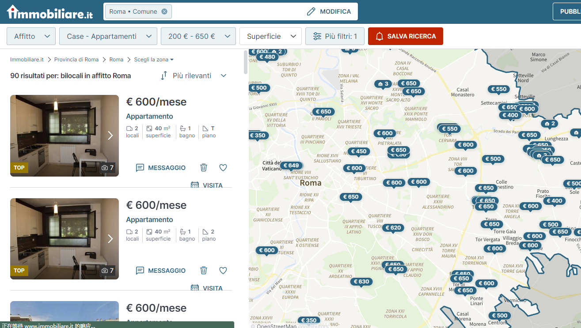The height and width of the screenshot is (328, 581).
Task: Open second listing photo thumbnail
Action: point(65,239)
